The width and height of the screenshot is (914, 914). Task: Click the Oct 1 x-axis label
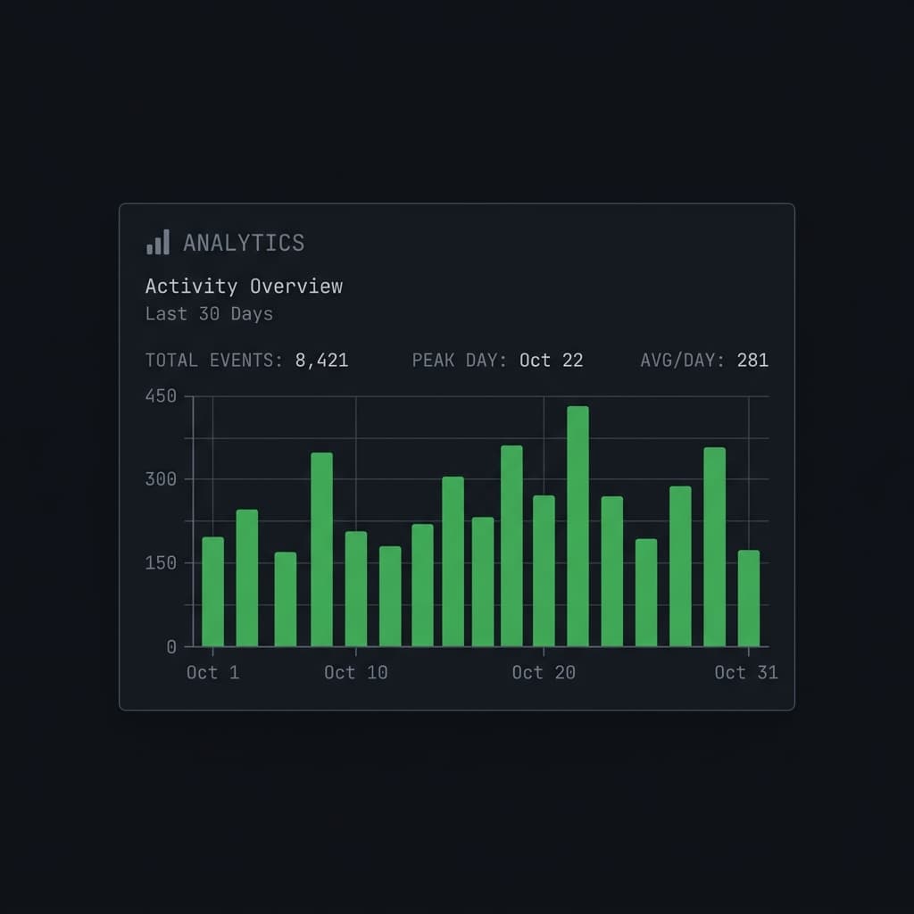(212, 673)
